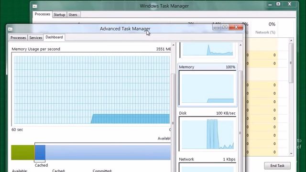
Task: Click the memory panel scrollbar thumb
Action: (173, 123)
